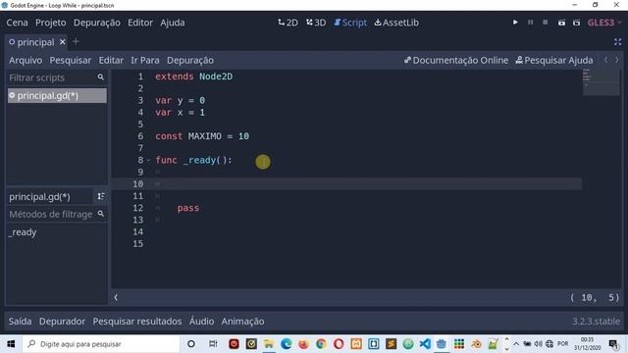Open the AssetLib workspace
This screenshot has width=628, height=353.
click(396, 23)
